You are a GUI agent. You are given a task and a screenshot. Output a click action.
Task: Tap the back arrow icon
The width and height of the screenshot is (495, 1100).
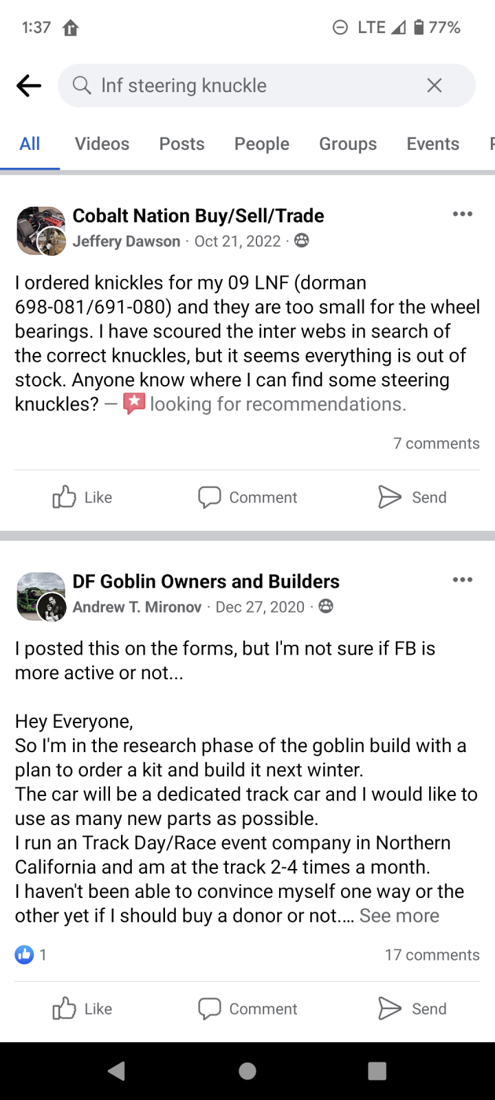click(x=29, y=86)
